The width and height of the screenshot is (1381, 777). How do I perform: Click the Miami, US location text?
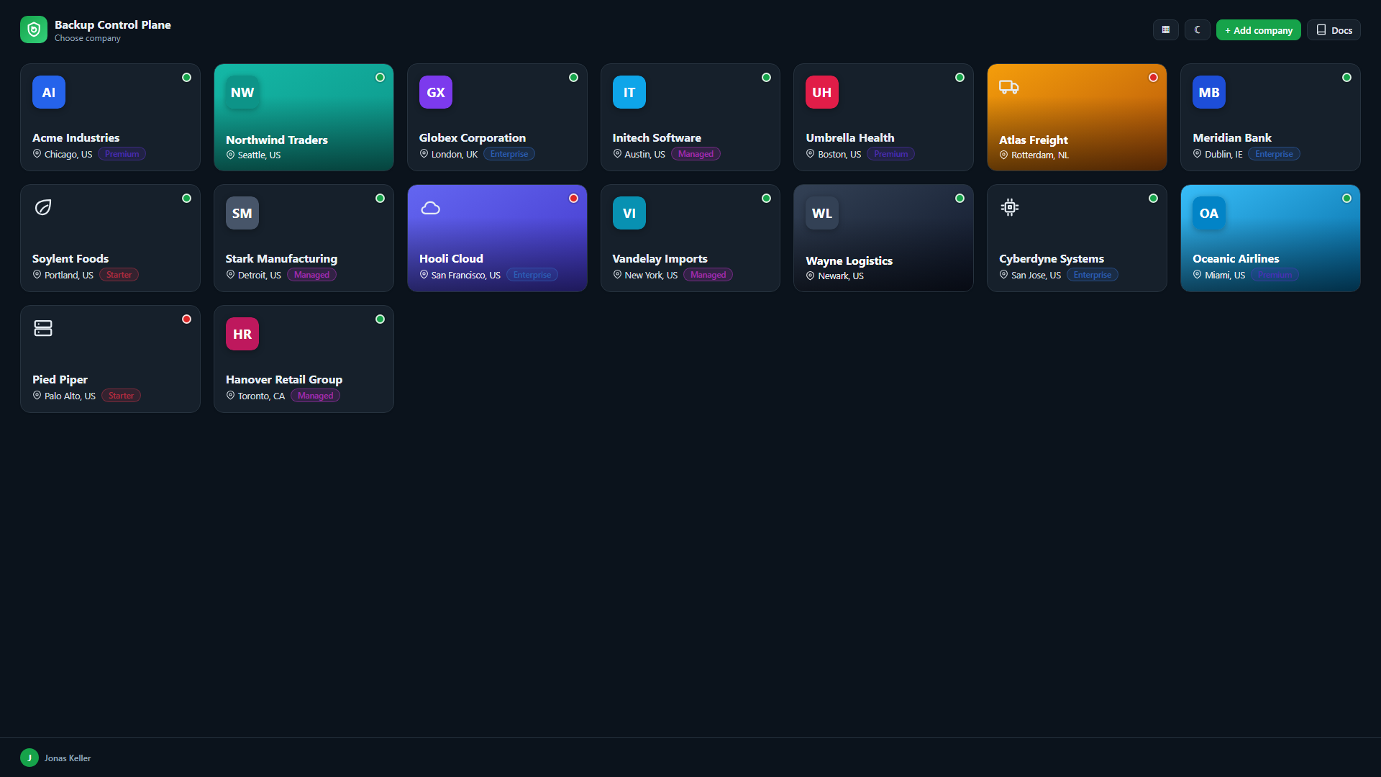coord(1225,275)
